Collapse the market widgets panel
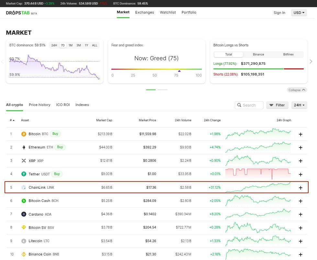 click(297, 90)
